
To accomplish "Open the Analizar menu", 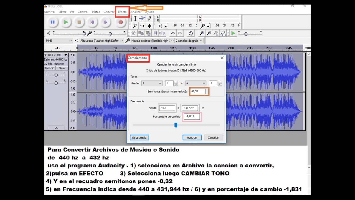I will coord(136,12).
